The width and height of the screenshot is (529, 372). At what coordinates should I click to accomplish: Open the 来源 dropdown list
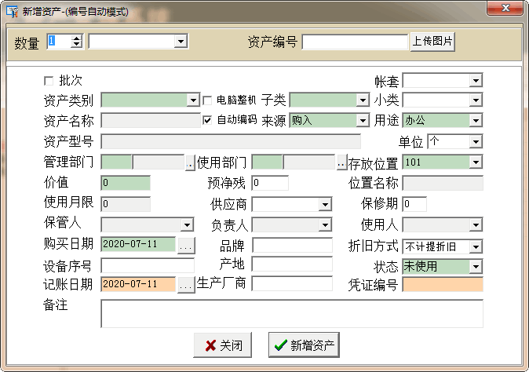(362, 121)
